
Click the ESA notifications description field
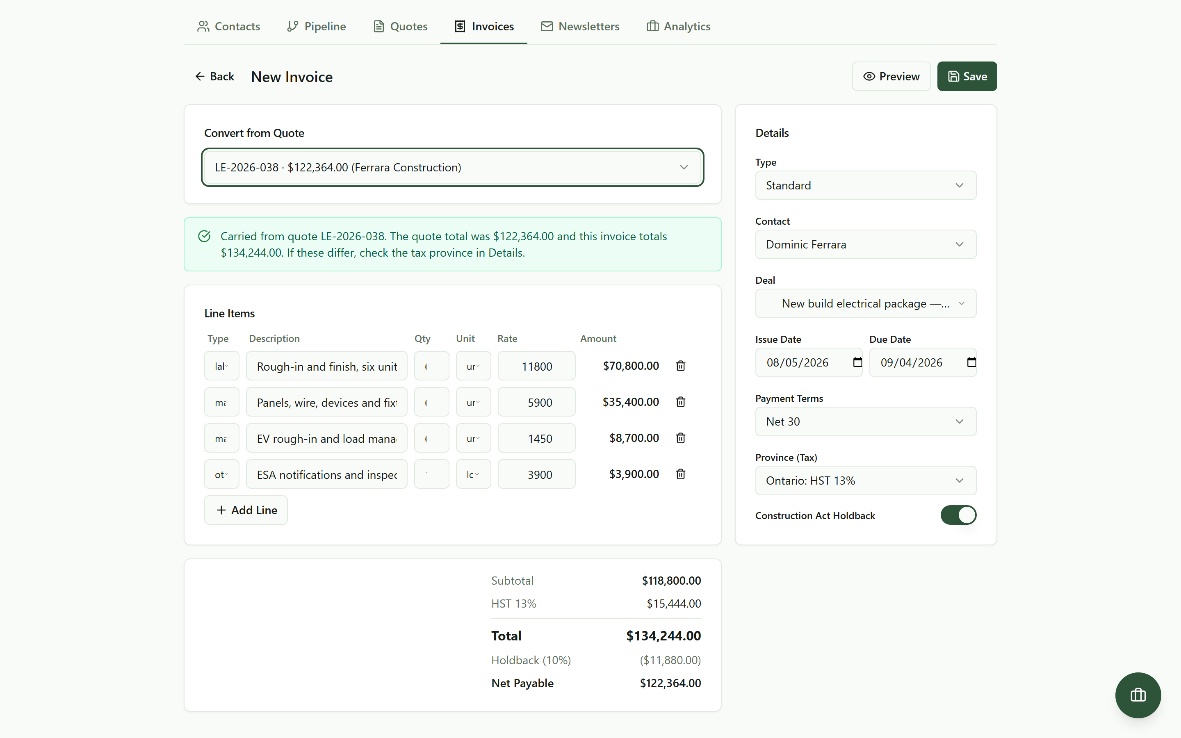tap(326, 474)
